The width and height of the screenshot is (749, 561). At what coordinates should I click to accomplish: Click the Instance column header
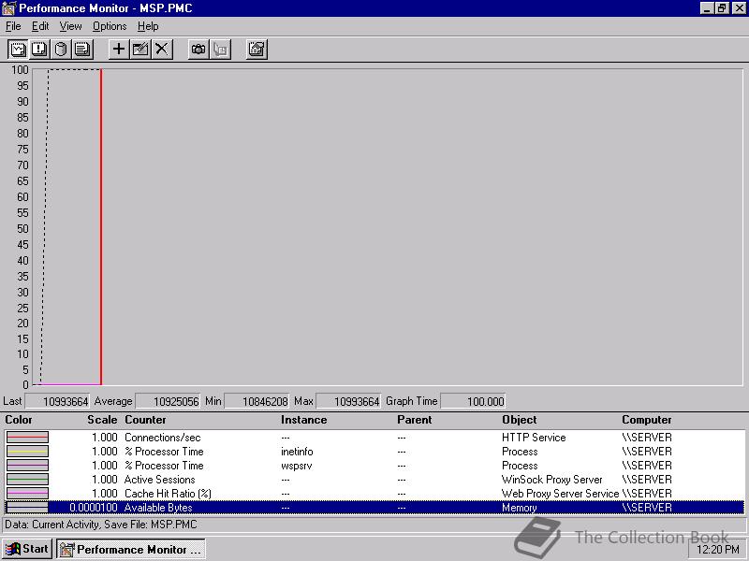pyautogui.click(x=303, y=420)
